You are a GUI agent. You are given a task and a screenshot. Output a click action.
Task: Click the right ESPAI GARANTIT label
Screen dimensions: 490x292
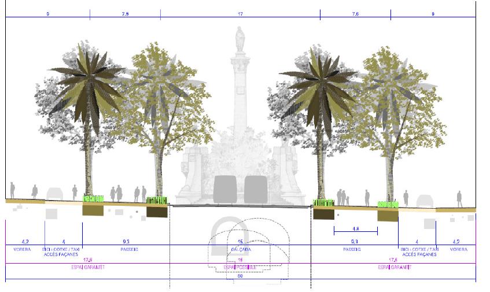coord(393,268)
